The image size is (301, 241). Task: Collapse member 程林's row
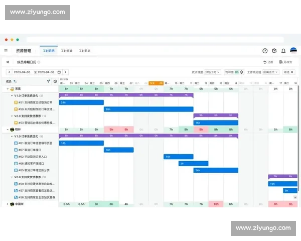pyautogui.click(x=8, y=130)
